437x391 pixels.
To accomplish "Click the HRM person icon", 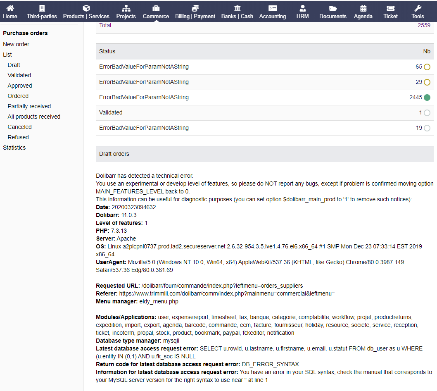I will [x=302, y=8].
